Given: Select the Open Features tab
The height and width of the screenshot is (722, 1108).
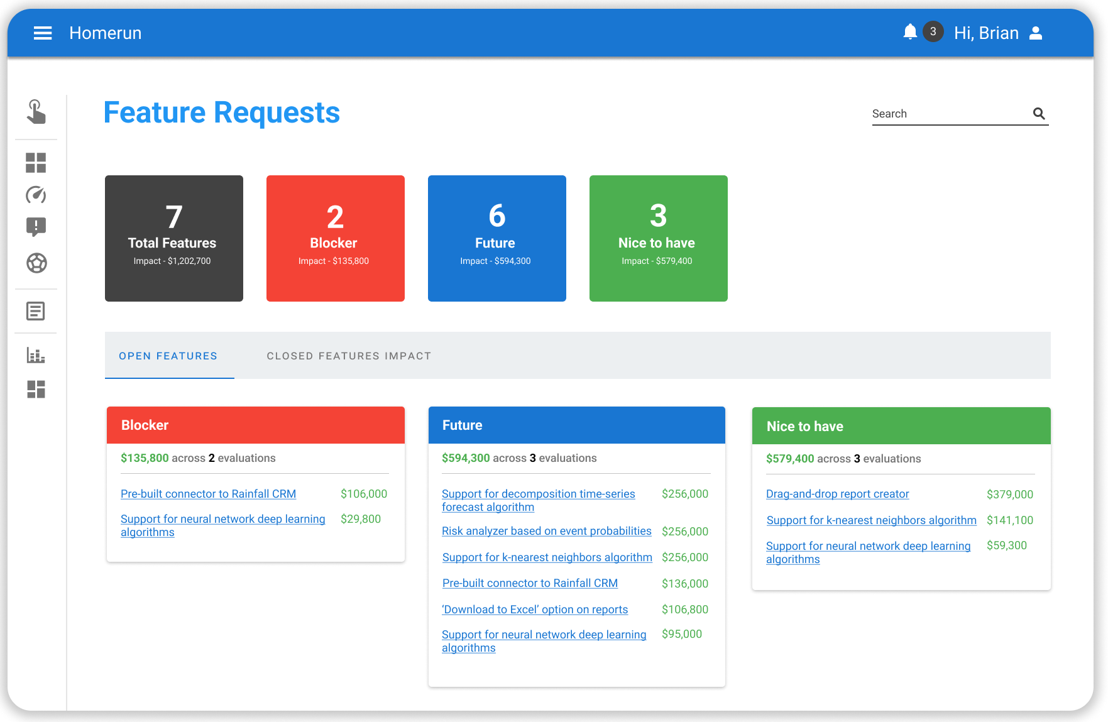Looking at the screenshot, I should click(x=168, y=356).
